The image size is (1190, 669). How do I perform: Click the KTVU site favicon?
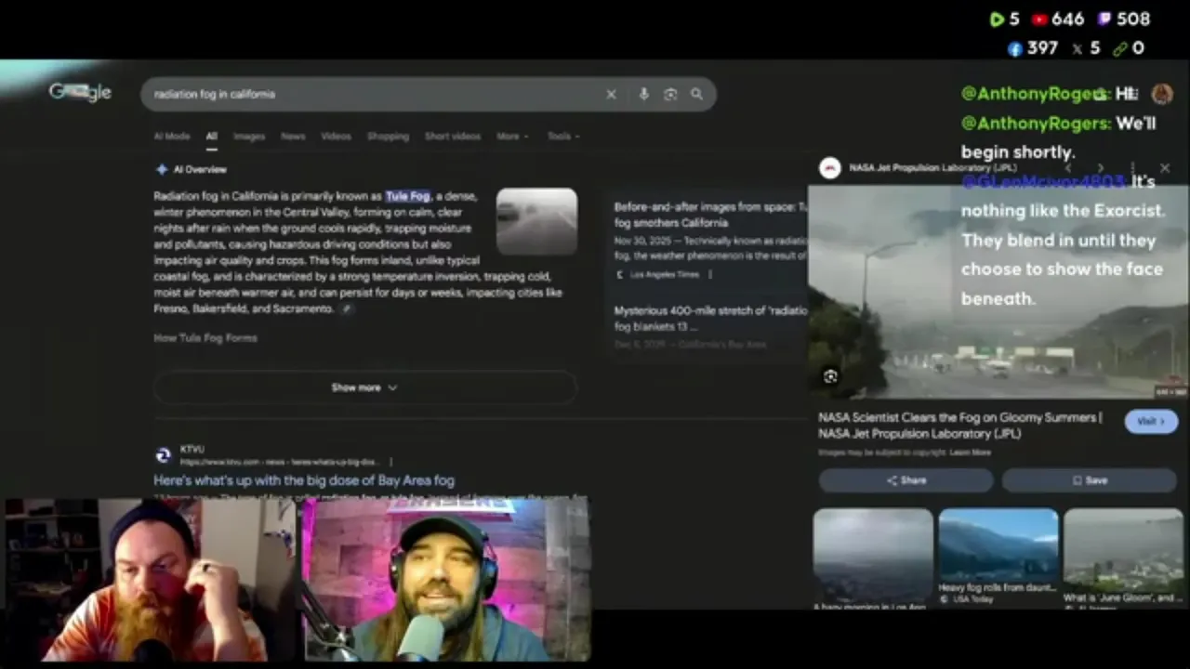tap(163, 455)
